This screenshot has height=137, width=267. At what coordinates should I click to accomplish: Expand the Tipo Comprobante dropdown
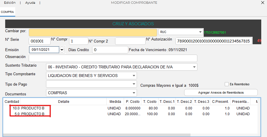133,76
